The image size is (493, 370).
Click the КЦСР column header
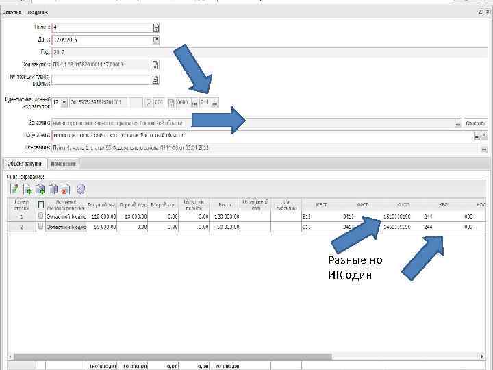[403, 205]
